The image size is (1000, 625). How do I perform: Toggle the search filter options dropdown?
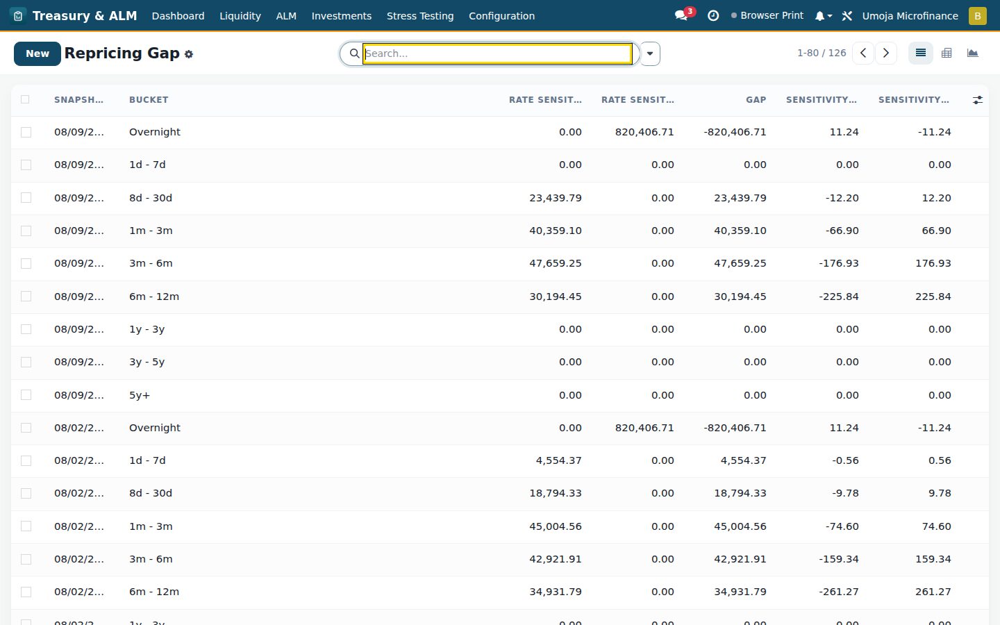[650, 53]
